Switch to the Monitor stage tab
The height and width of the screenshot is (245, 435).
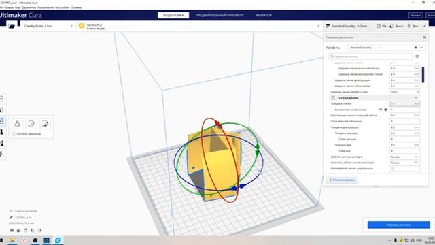coord(264,15)
